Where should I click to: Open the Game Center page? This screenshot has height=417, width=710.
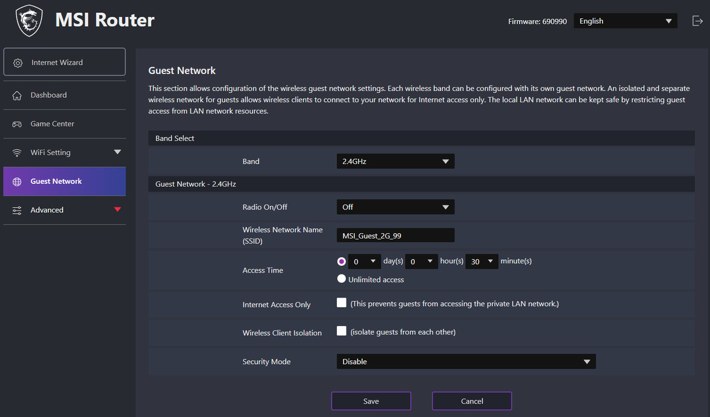[x=64, y=124]
